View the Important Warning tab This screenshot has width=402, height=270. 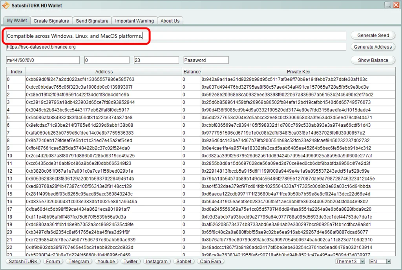(x=134, y=21)
